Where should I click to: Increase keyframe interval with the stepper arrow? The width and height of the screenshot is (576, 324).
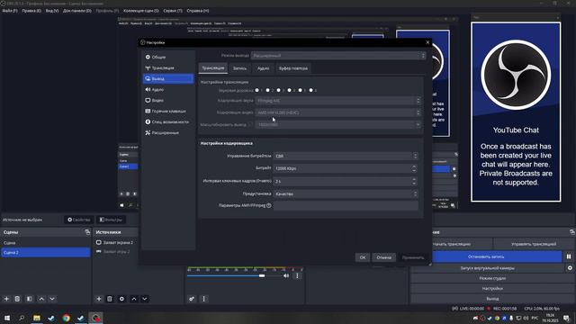(x=414, y=179)
